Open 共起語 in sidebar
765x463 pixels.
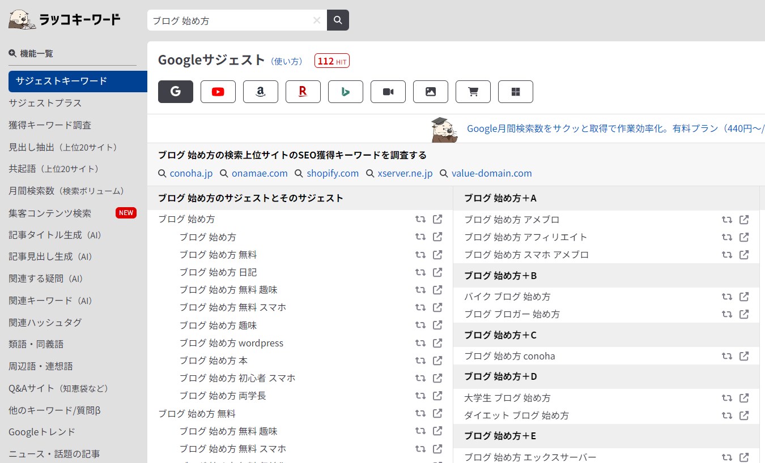(54, 169)
